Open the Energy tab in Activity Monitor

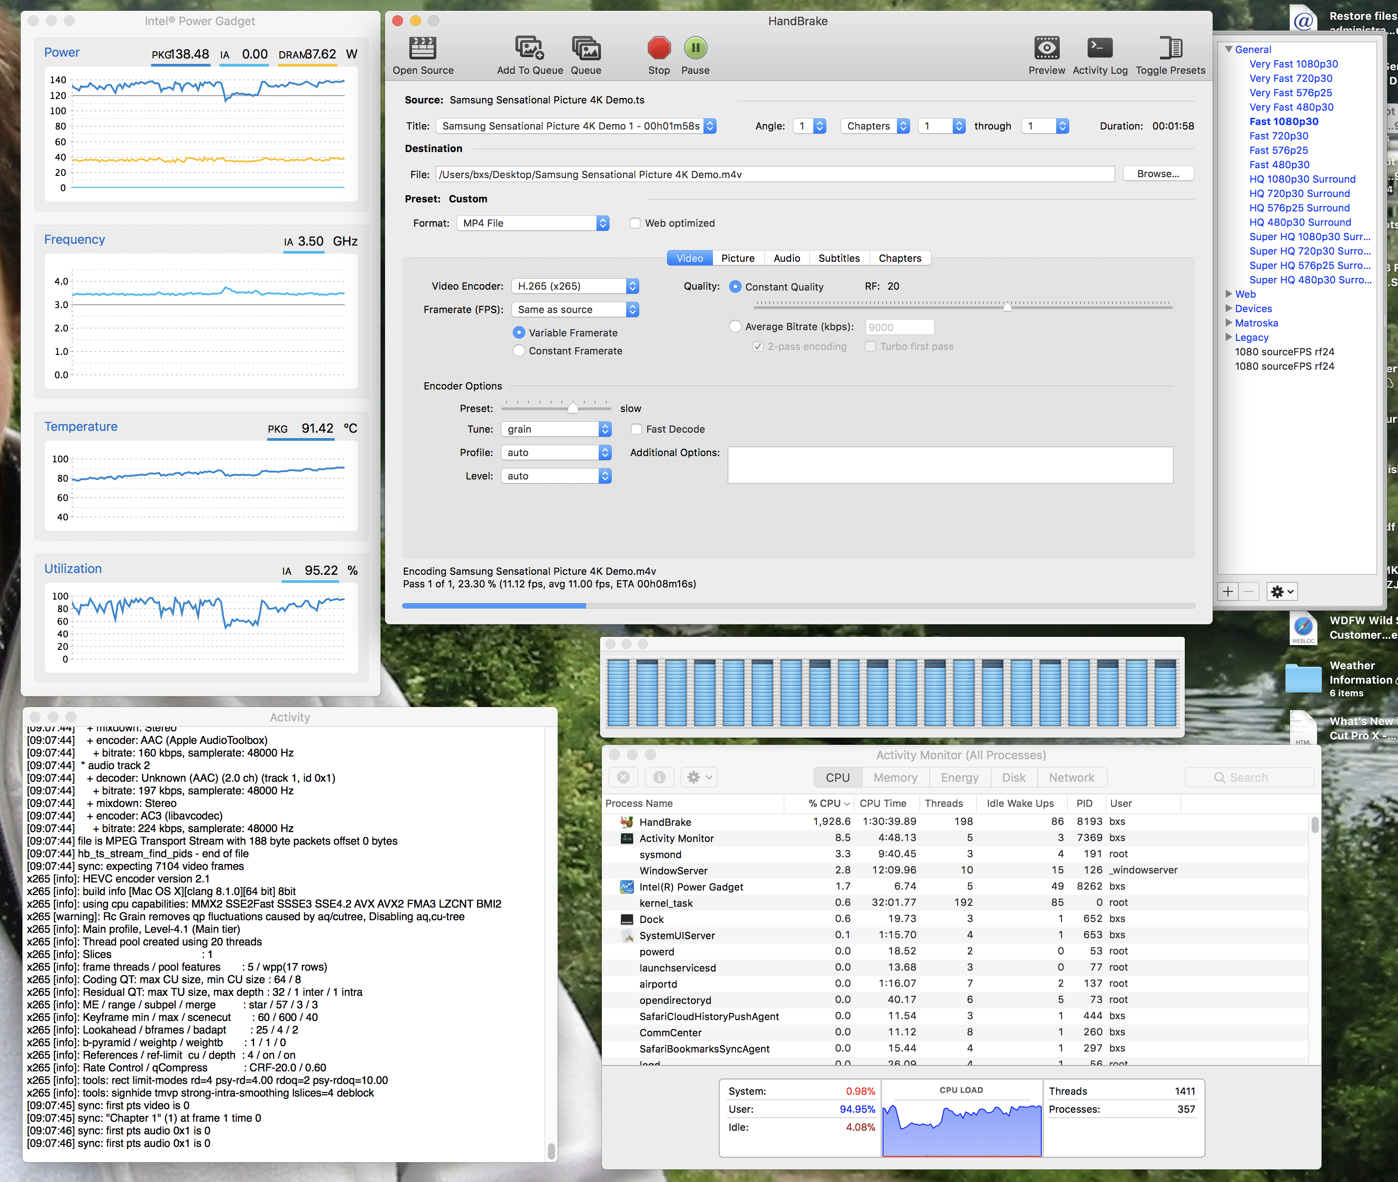pos(959,777)
